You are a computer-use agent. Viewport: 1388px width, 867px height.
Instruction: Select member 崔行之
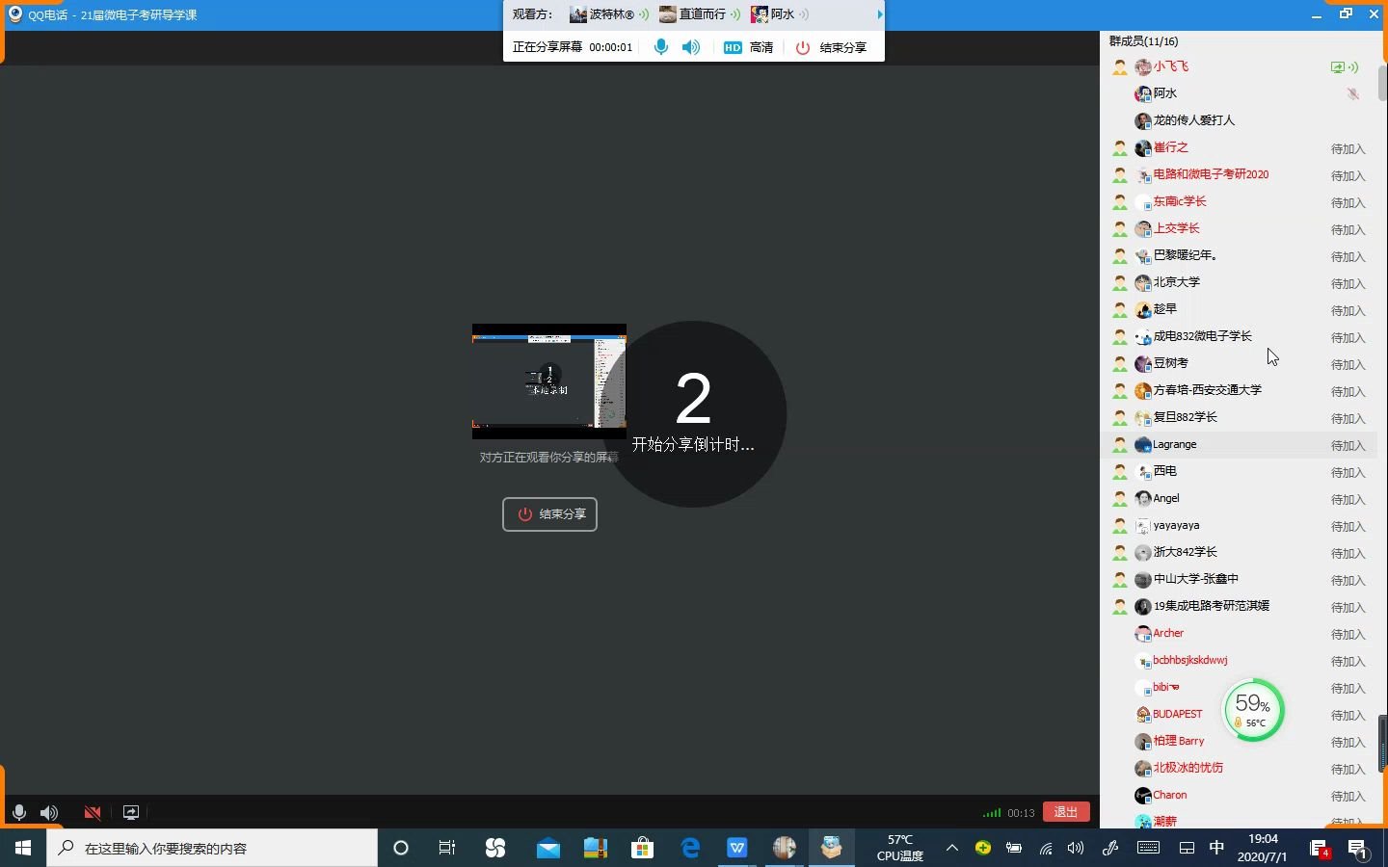[x=1171, y=147]
